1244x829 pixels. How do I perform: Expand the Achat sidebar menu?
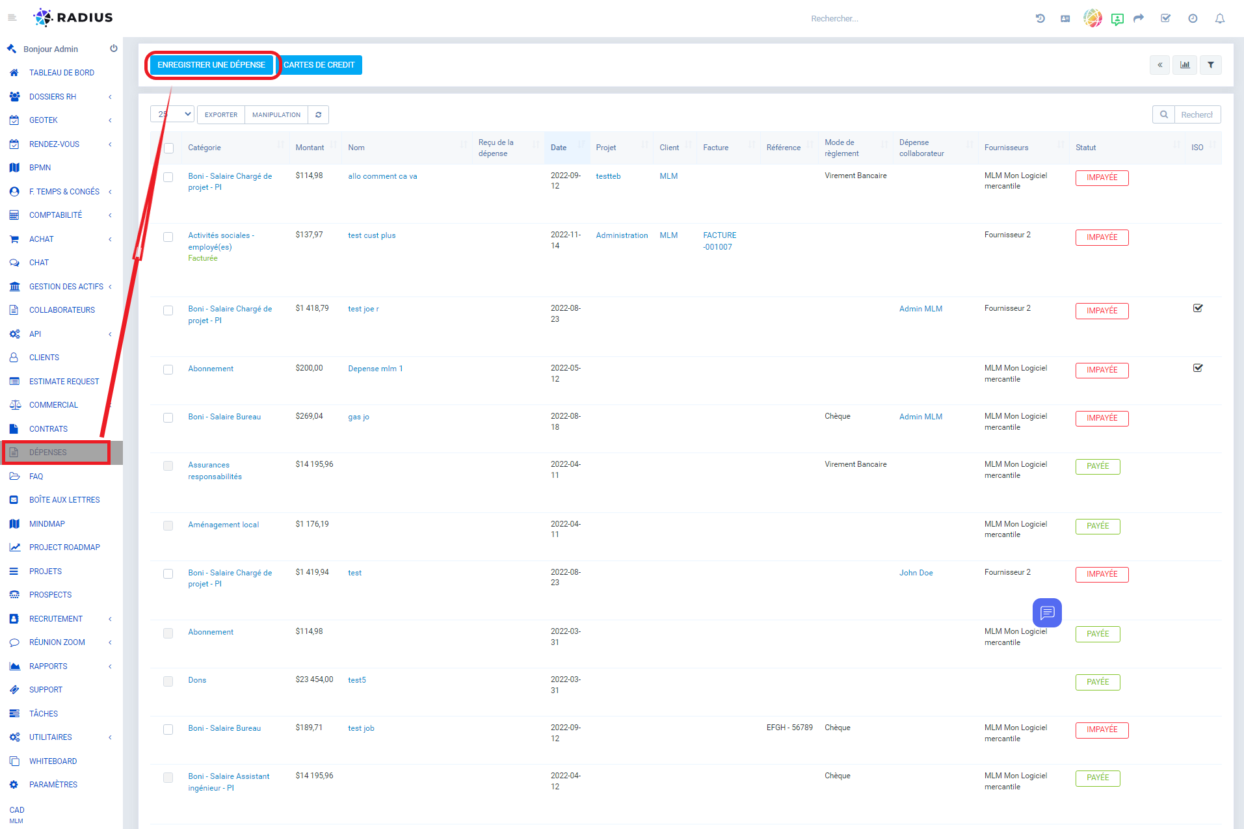[x=61, y=239]
